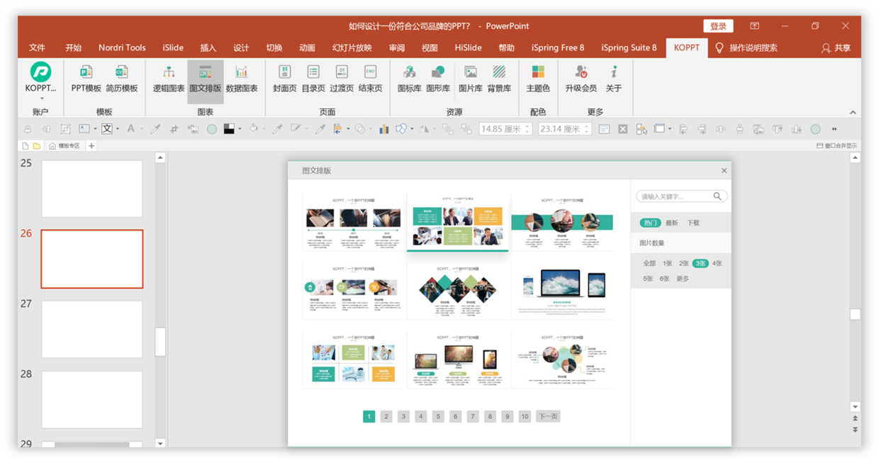Open 图片库 picture library
Screen dimensions: 879x463
471,78
